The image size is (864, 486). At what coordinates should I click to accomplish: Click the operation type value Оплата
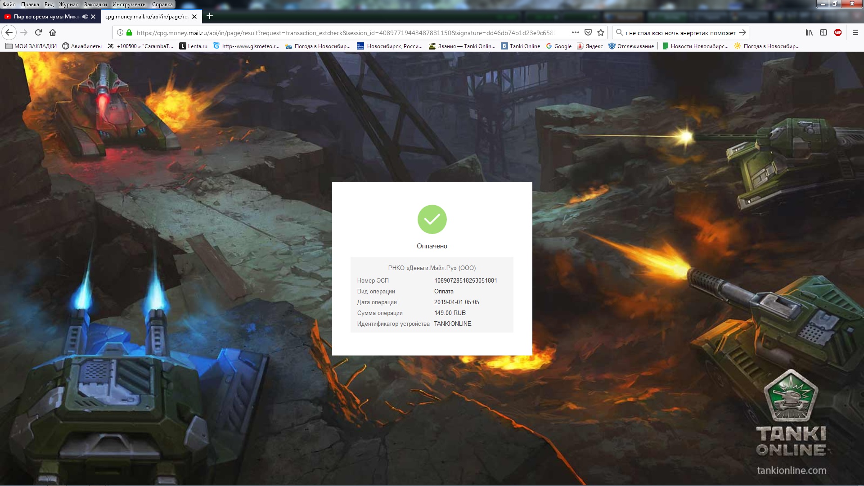tap(444, 291)
